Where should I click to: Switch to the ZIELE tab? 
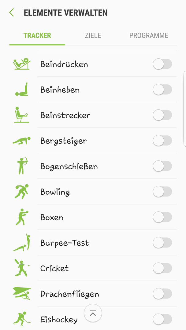tap(93, 35)
